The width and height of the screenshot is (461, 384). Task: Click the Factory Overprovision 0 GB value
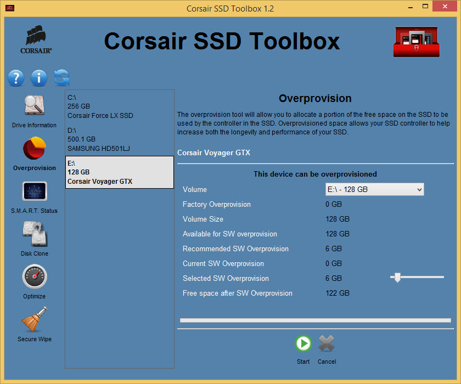[x=334, y=205]
